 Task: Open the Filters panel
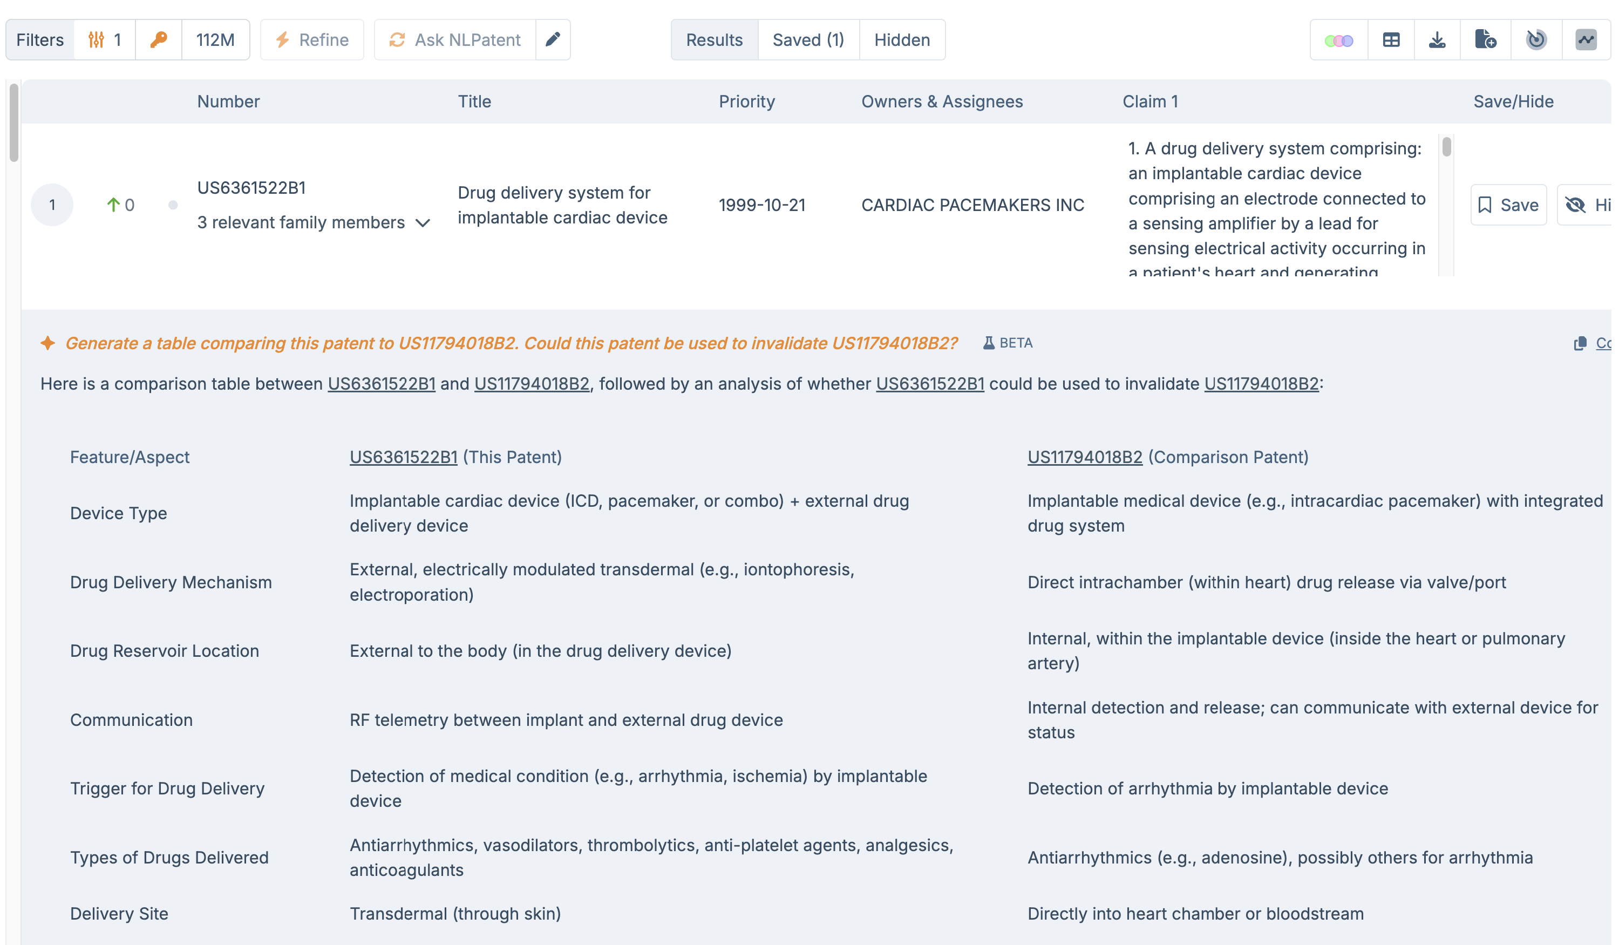click(40, 40)
